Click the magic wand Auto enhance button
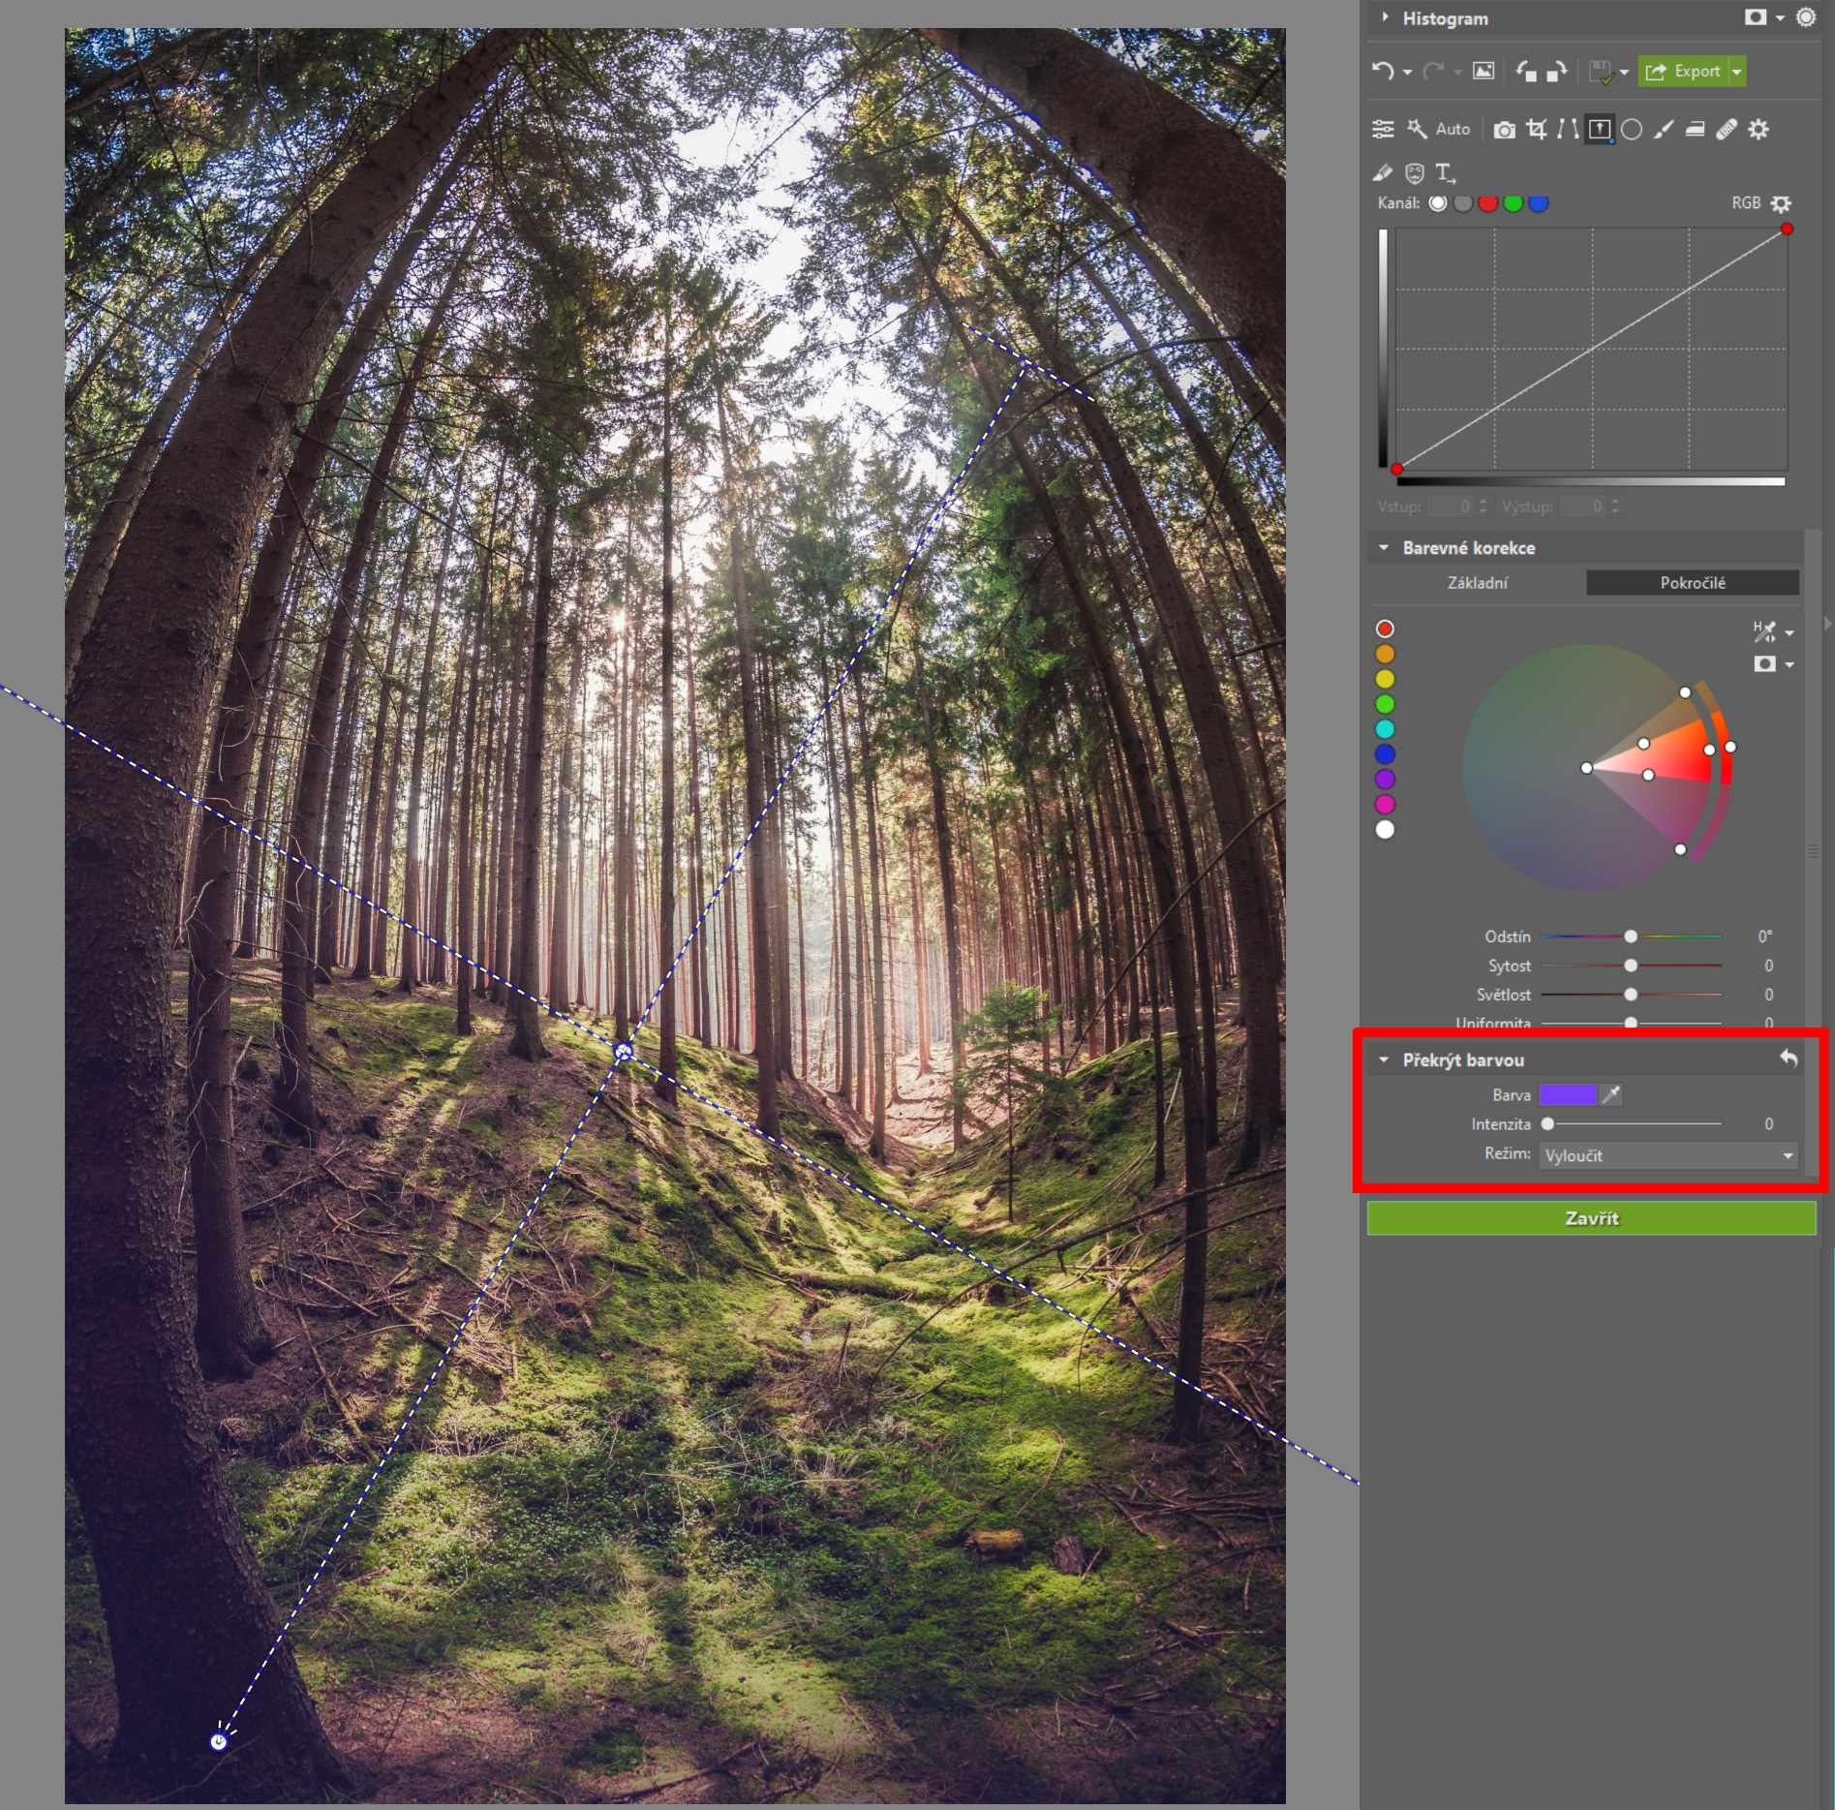The width and height of the screenshot is (1835, 1810). click(1439, 129)
